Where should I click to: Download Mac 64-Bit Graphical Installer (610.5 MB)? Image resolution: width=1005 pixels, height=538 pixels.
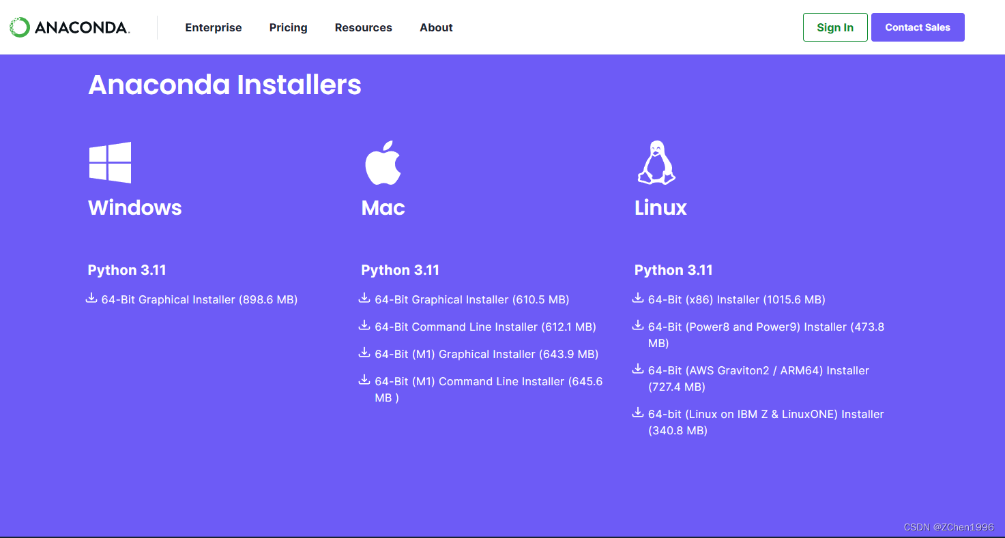pos(472,299)
